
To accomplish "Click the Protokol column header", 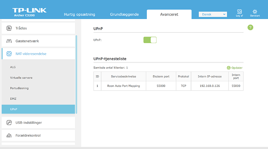I will pyautogui.click(x=183, y=76).
